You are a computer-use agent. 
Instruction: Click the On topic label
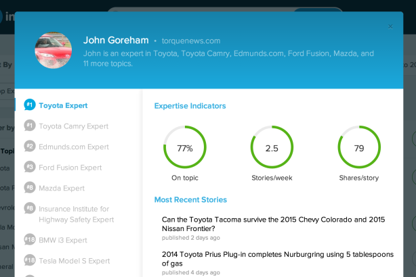tap(185, 178)
